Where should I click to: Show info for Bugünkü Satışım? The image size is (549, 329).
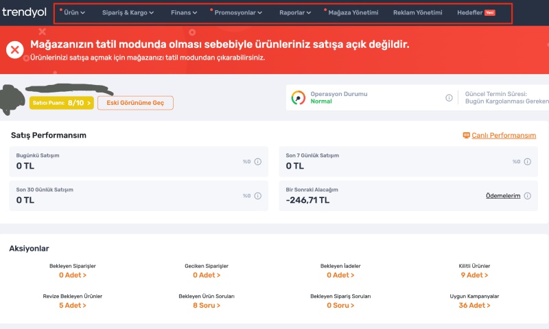click(x=258, y=162)
